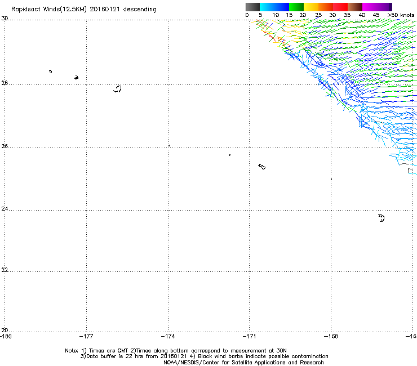Screen dimensions: 417x366
Task: Click the longitude axis label '-171'
Action: 250,336
